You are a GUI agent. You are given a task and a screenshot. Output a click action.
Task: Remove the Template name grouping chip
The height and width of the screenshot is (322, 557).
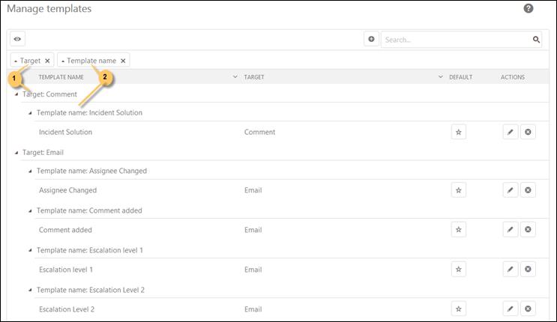[x=123, y=61]
